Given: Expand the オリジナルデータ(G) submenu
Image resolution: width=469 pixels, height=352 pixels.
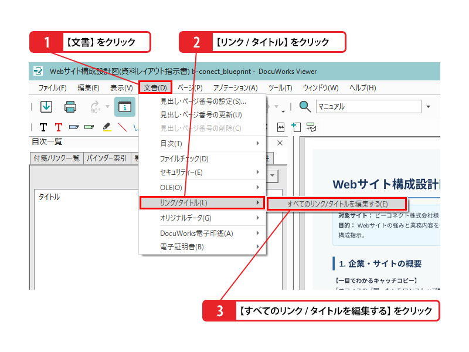Looking at the screenshot, I should (x=203, y=218).
